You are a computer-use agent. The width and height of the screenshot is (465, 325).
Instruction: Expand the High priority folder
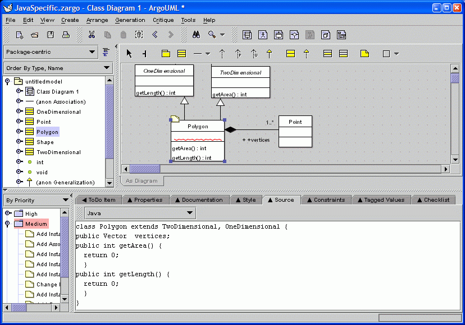8,213
